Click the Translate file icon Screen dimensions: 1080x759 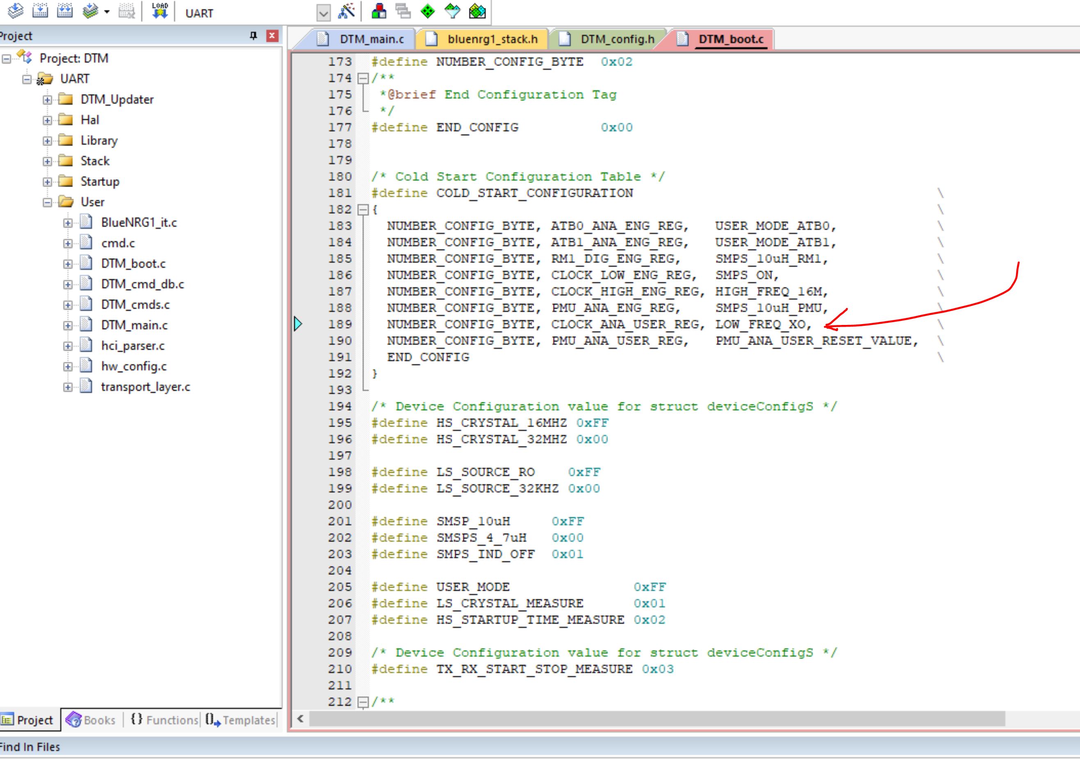(16, 11)
